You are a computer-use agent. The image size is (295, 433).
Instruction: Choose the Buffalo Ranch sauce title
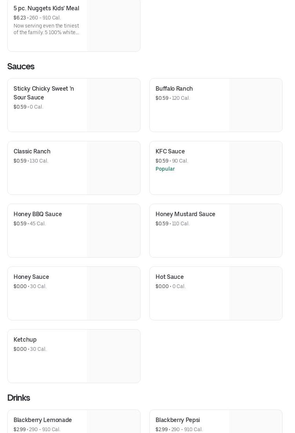pyautogui.click(x=174, y=88)
